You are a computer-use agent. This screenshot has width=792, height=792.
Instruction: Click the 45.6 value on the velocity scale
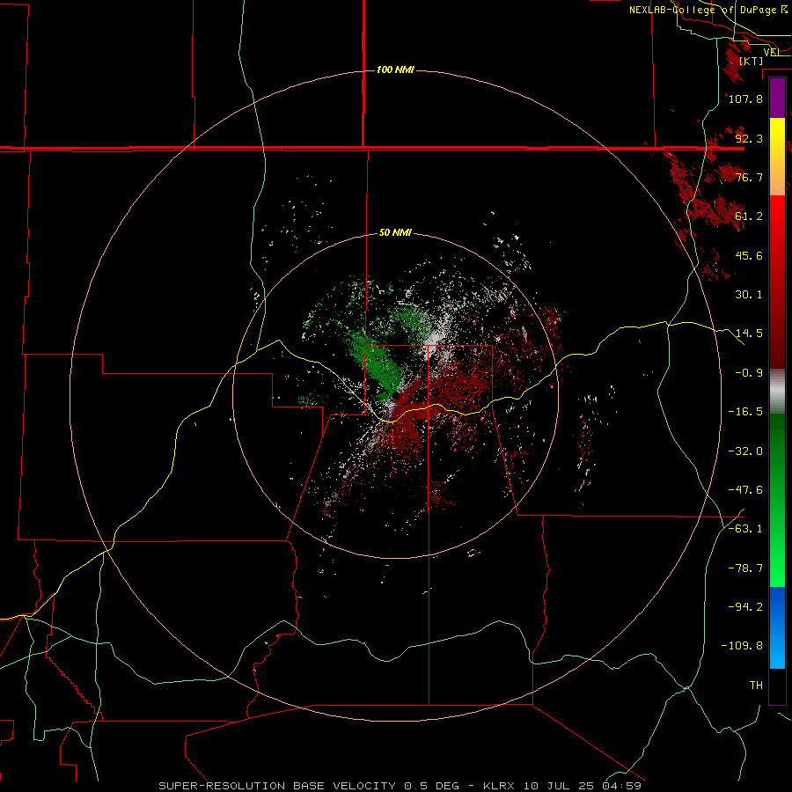pyautogui.click(x=749, y=255)
